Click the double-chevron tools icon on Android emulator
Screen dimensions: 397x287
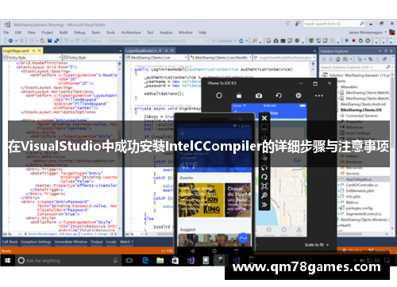click(x=264, y=205)
